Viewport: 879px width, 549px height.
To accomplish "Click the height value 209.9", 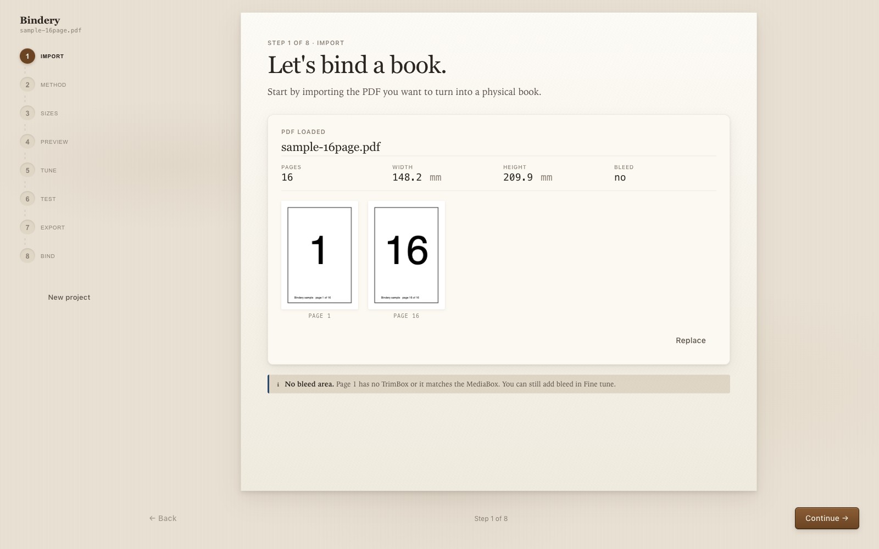I will 518,177.
